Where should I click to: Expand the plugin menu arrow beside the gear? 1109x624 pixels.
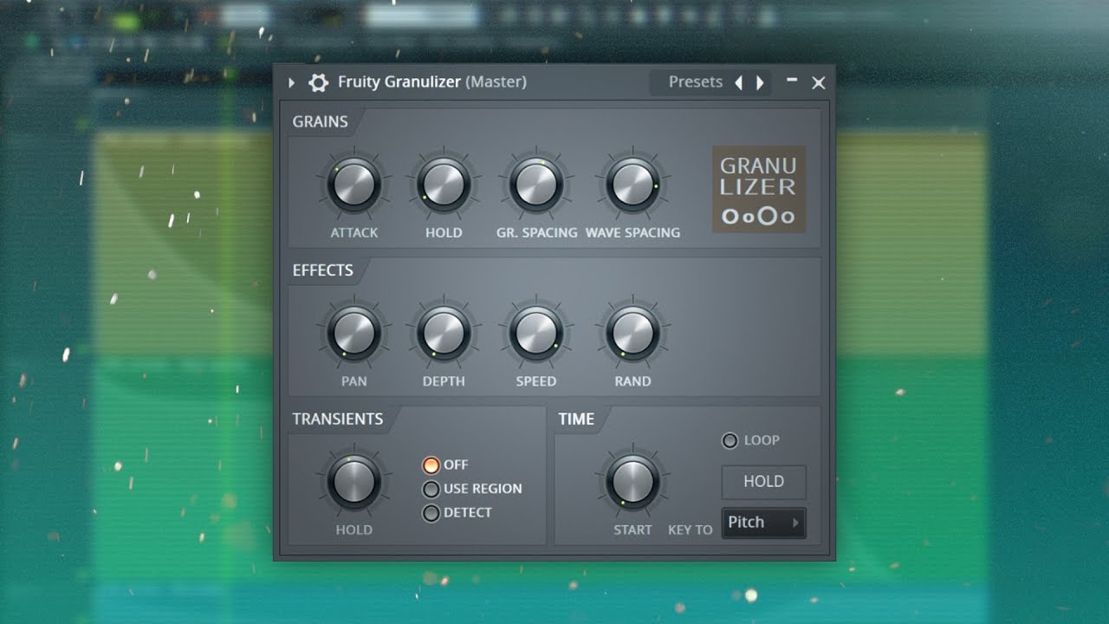click(291, 83)
